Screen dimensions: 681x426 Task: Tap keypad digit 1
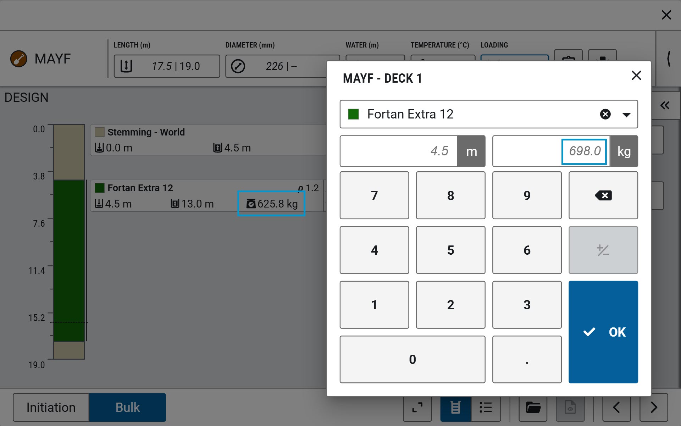(x=374, y=305)
